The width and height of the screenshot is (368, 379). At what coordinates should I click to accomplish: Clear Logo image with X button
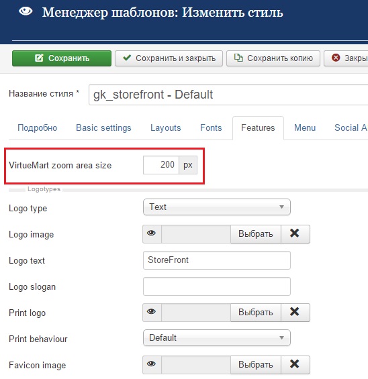[x=295, y=234]
